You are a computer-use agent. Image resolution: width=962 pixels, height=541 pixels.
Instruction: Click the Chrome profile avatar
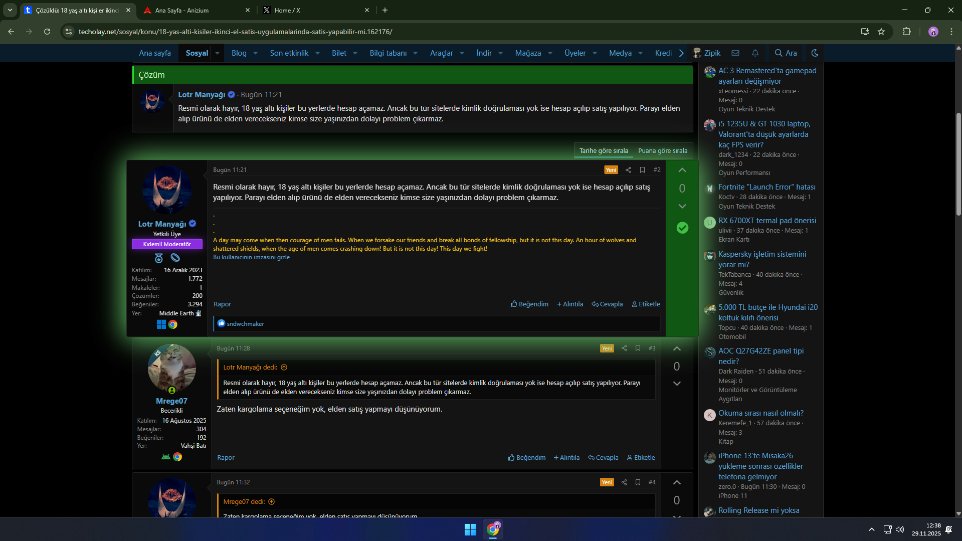933,32
